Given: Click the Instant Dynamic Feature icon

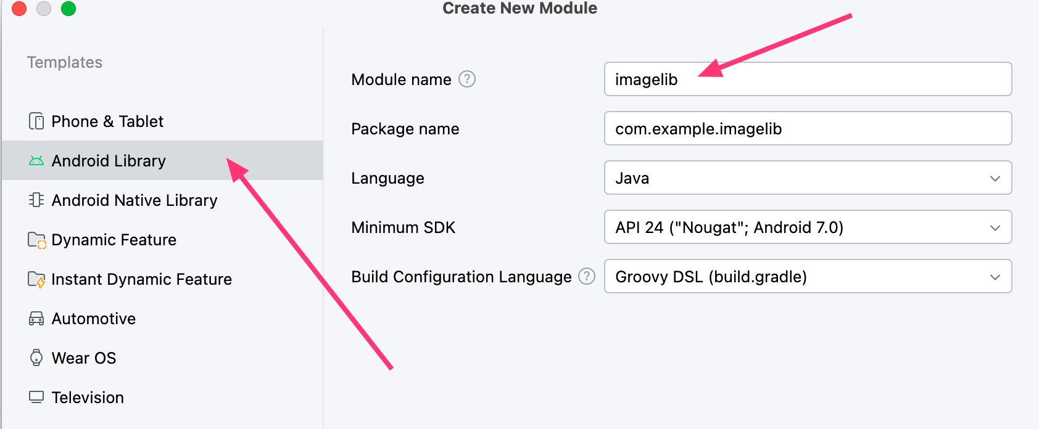Looking at the screenshot, I should pos(36,279).
